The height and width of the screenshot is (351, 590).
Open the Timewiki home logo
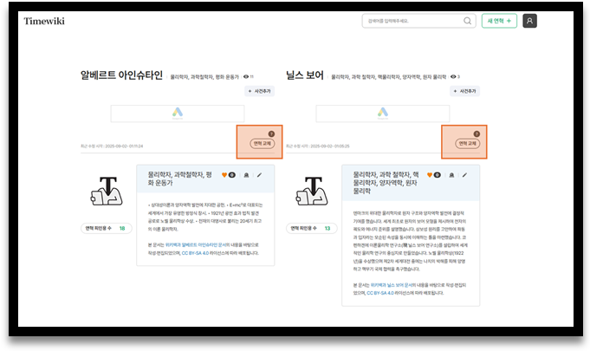tap(44, 21)
